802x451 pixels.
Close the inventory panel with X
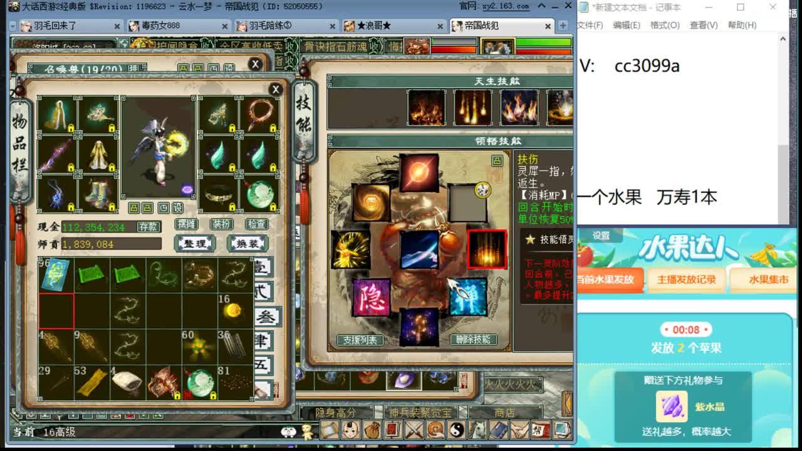275,90
